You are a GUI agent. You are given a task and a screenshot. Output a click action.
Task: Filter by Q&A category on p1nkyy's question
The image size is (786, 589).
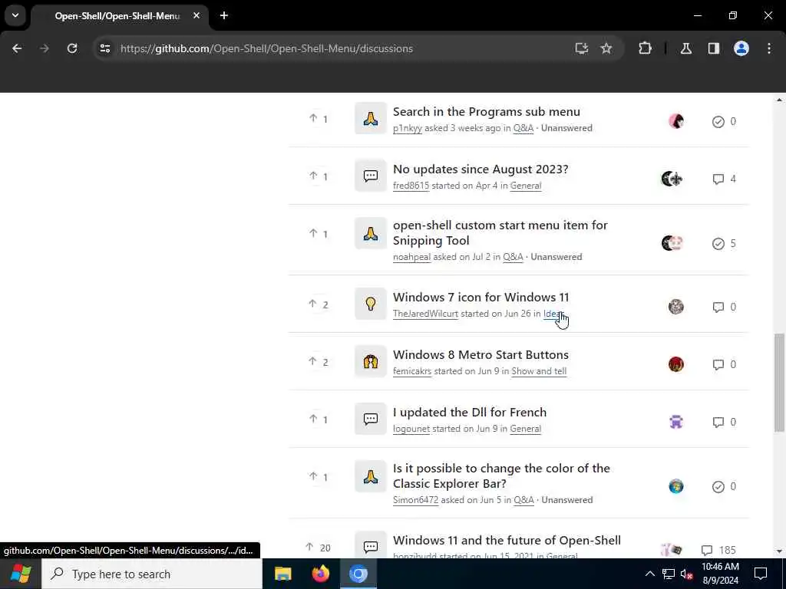coord(523,128)
